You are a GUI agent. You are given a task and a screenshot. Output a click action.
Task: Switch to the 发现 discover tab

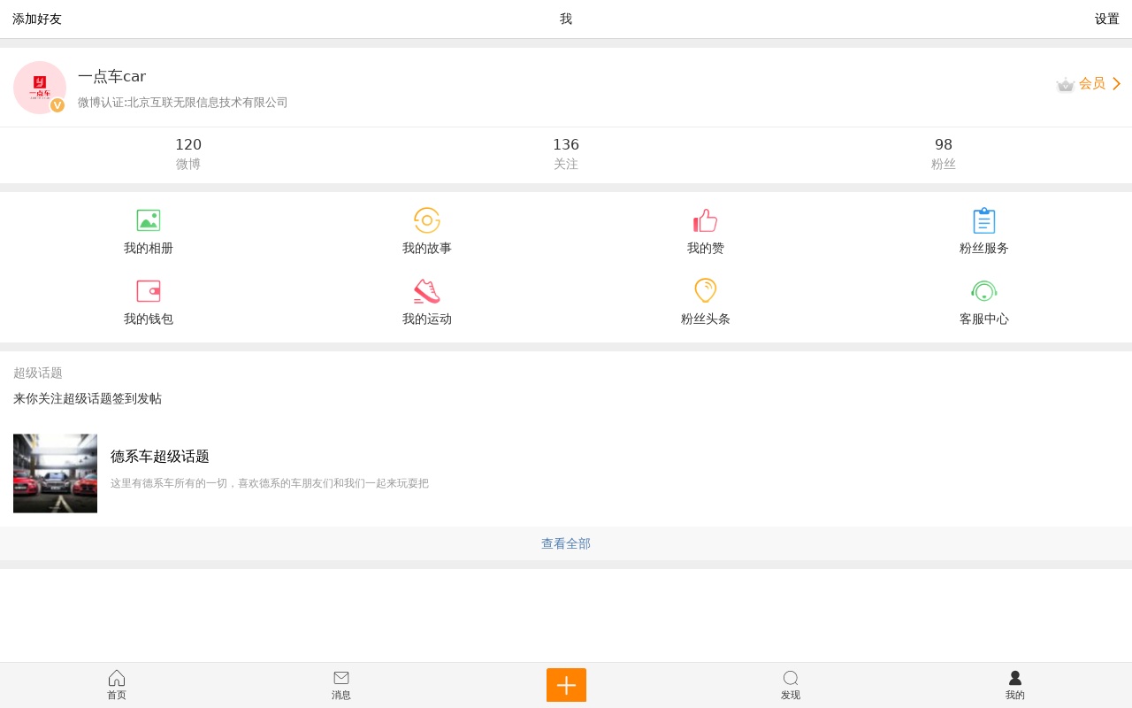(791, 685)
